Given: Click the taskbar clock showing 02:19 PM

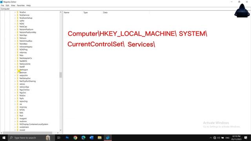Looking at the screenshot, I should (x=236, y=138).
